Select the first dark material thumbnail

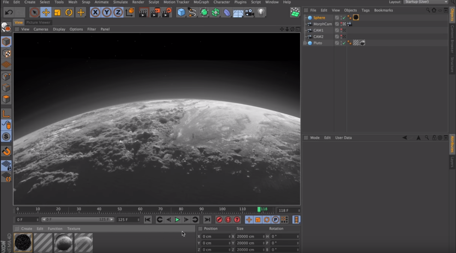(23, 242)
